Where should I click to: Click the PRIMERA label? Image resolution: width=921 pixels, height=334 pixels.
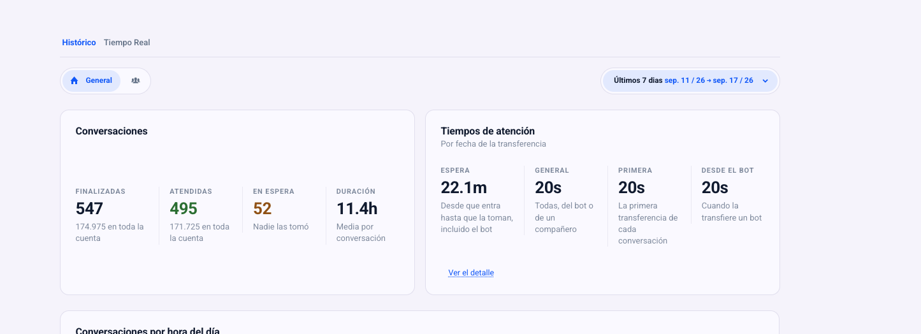[635, 170]
